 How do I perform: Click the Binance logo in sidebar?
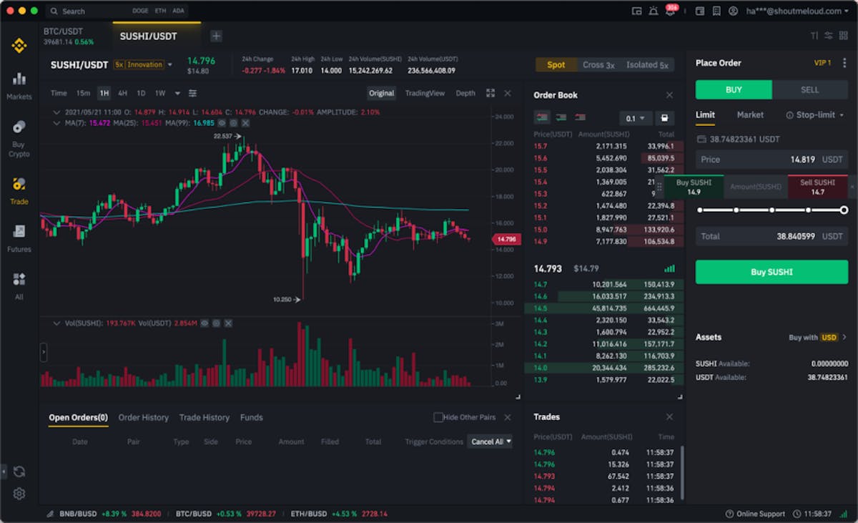click(19, 46)
